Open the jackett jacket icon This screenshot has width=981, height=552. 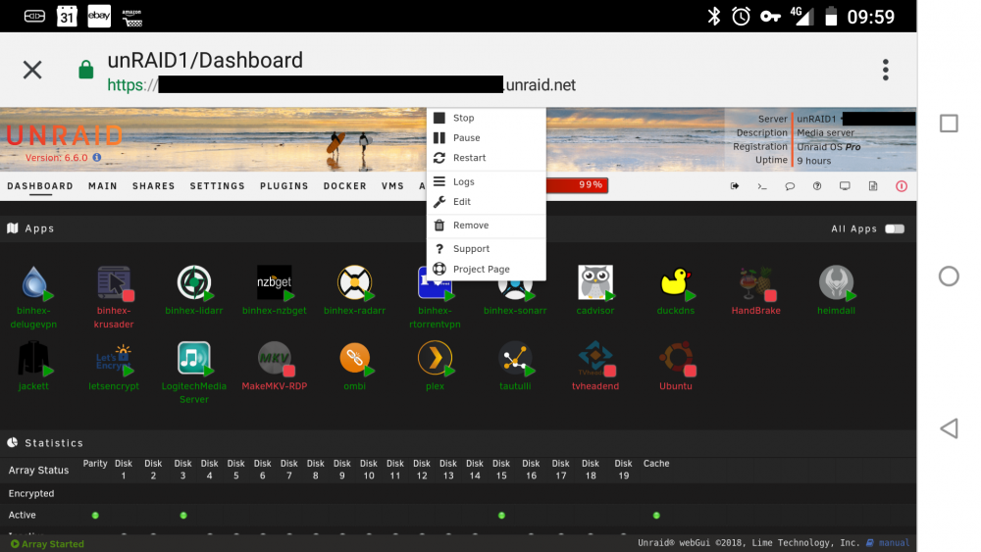click(x=34, y=358)
